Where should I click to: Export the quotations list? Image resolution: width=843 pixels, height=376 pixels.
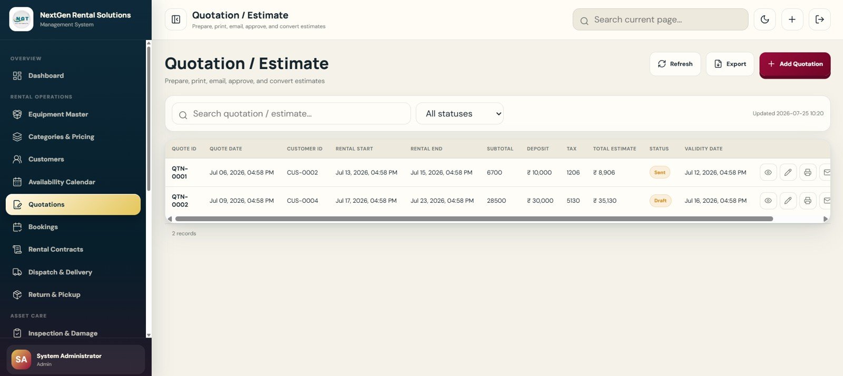[x=730, y=64]
